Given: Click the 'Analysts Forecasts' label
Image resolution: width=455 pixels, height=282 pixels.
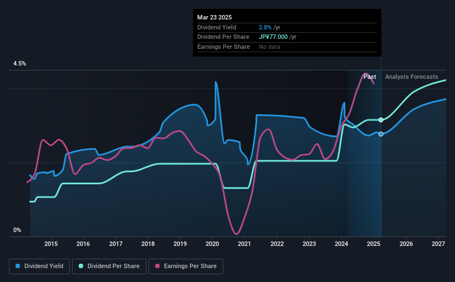Looking at the screenshot, I should click(x=411, y=77).
